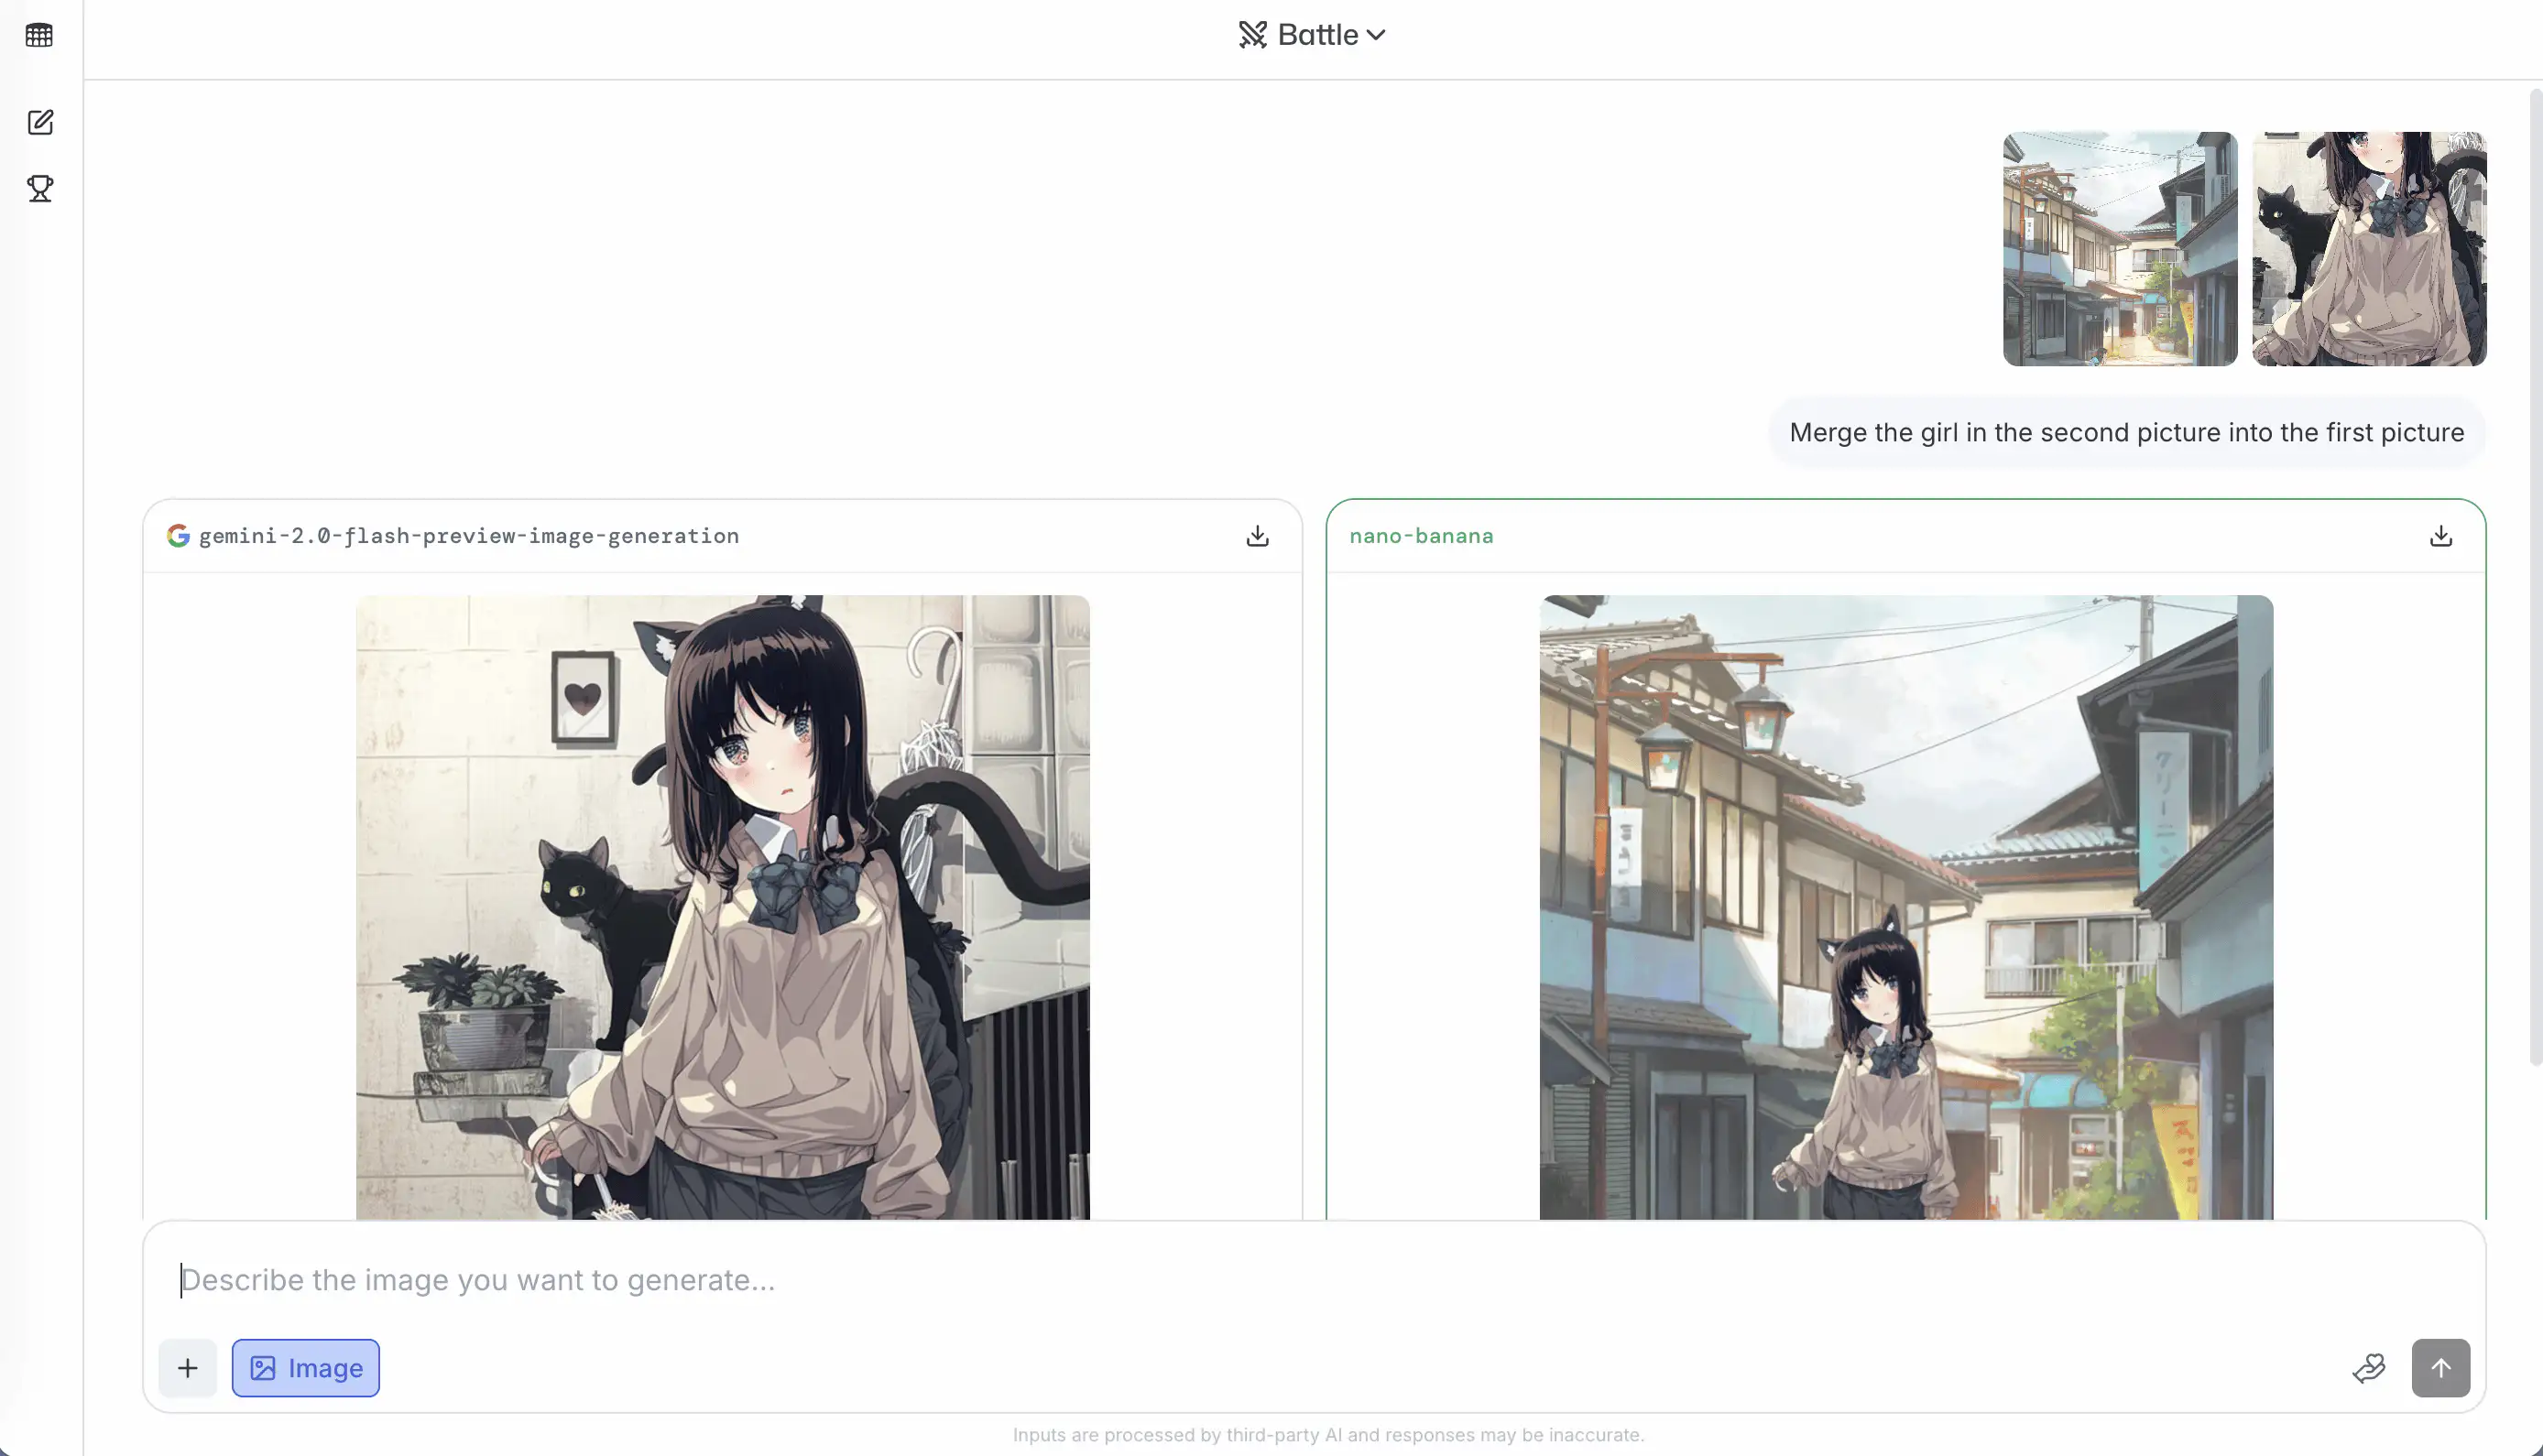Viewport: 2543px width, 1456px height.
Task: Focus the image description text field
Action: pyautogui.click(x=1200, y=1280)
